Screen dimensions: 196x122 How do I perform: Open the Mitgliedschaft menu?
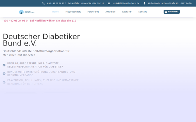click(x=73, y=12)
